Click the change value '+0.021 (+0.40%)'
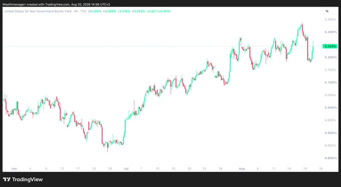This screenshot has height=187, width=341. (158, 12)
